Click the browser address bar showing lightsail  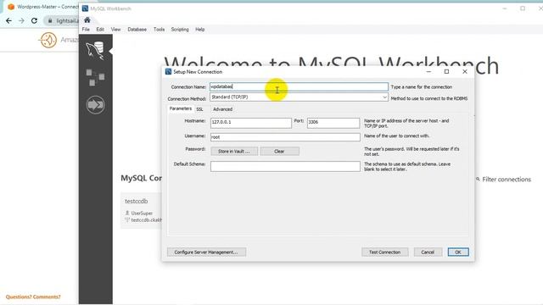pyautogui.click(x=62, y=20)
